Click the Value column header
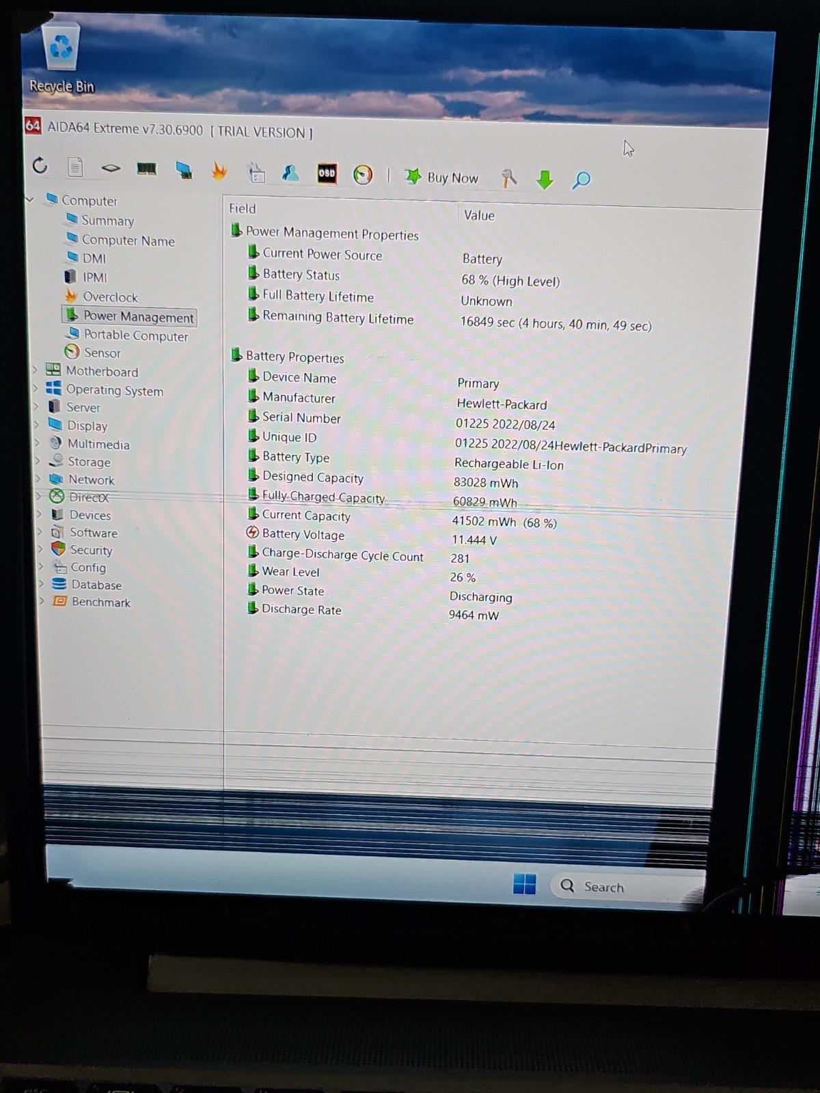The image size is (820, 1093). pyautogui.click(x=479, y=215)
